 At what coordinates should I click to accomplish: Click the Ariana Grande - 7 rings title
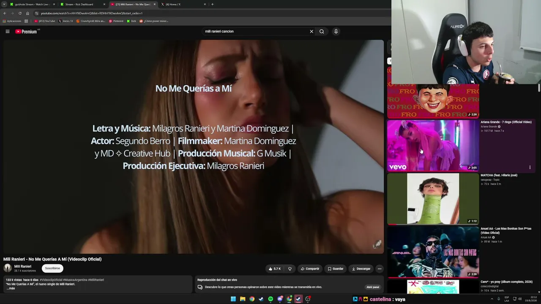(506, 122)
